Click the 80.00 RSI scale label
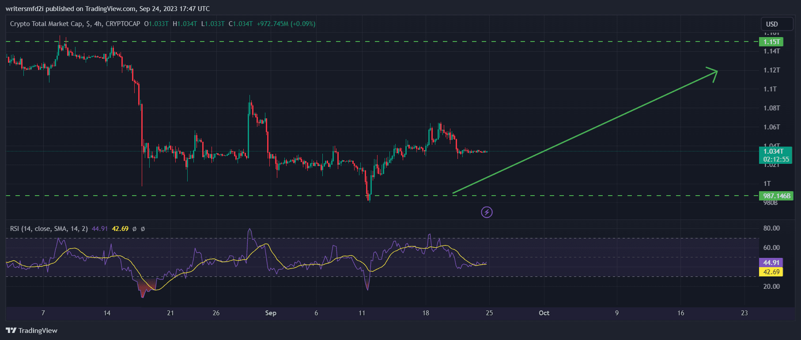 point(771,228)
